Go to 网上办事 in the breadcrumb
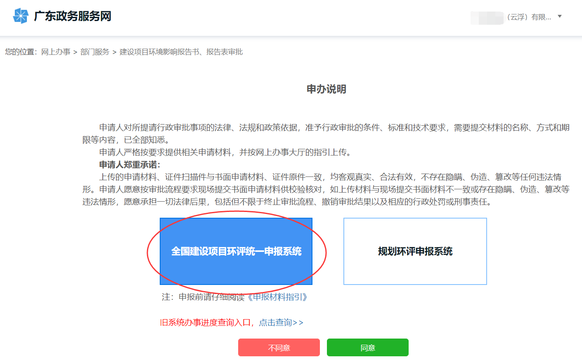 pos(56,52)
